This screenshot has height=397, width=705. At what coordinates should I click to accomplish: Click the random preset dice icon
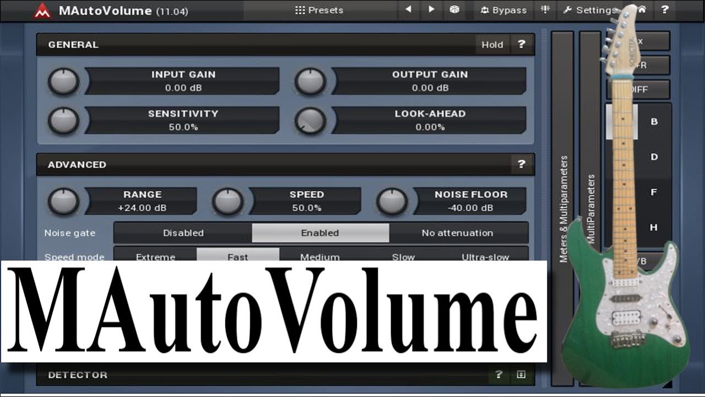[x=454, y=9]
